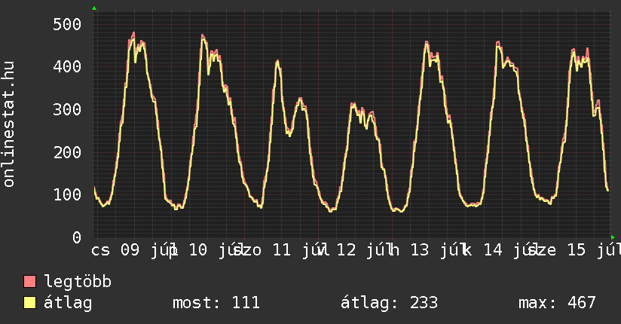Select the 100 y-axis label

pyautogui.click(x=67, y=194)
